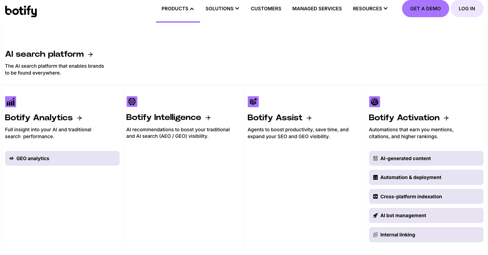Click the target icon above Botify Activation
The width and height of the screenshot is (488, 255).
375,101
